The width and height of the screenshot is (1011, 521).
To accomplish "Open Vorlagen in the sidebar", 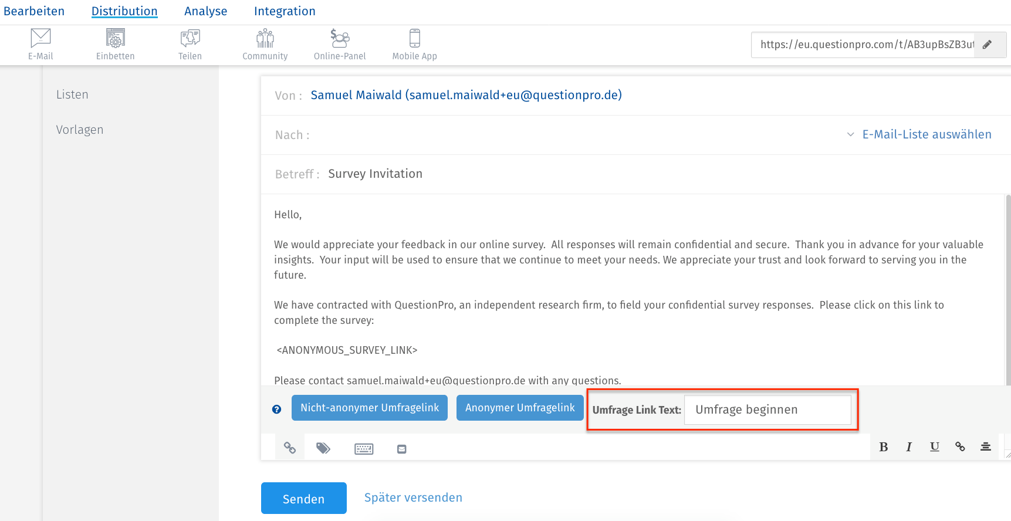I will pyautogui.click(x=80, y=130).
